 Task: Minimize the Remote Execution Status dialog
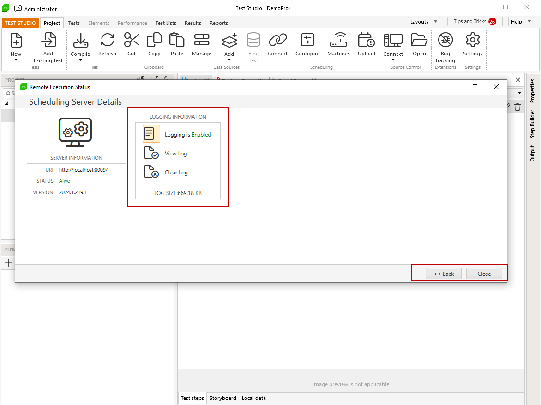point(454,87)
